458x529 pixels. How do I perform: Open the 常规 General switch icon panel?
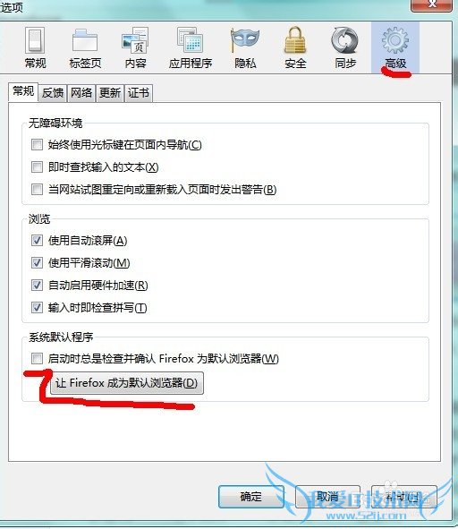click(35, 48)
